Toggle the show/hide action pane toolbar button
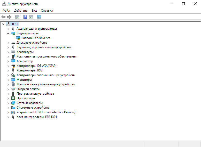This screenshot has width=201, height=147. click(31, 17)
